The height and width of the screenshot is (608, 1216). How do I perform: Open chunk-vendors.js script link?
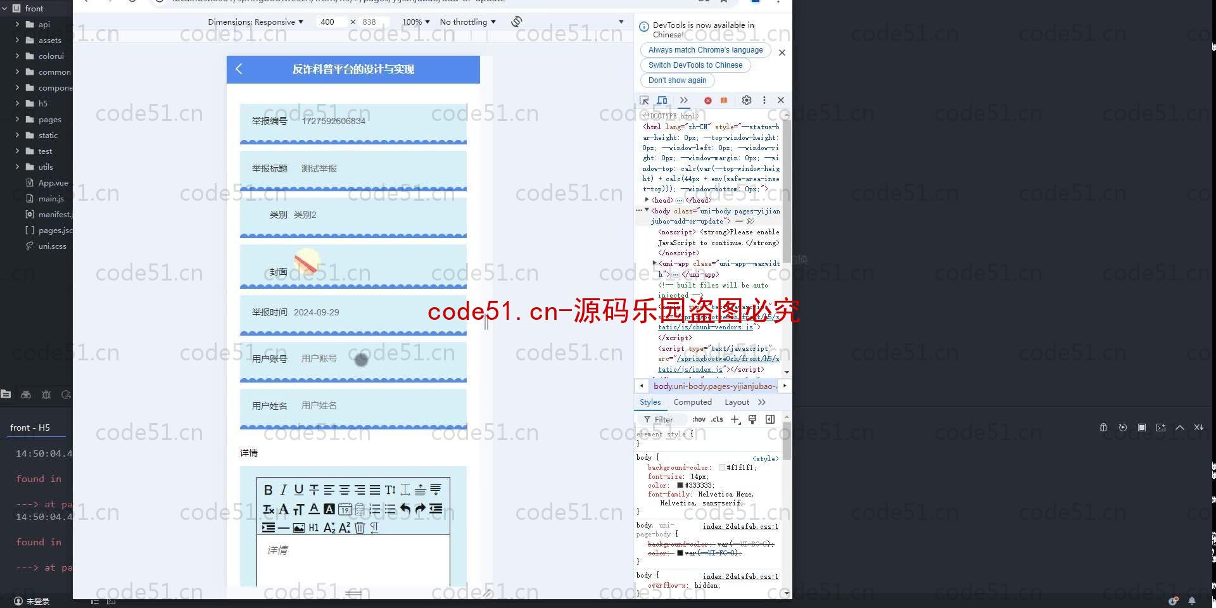[x=706, y=327]
